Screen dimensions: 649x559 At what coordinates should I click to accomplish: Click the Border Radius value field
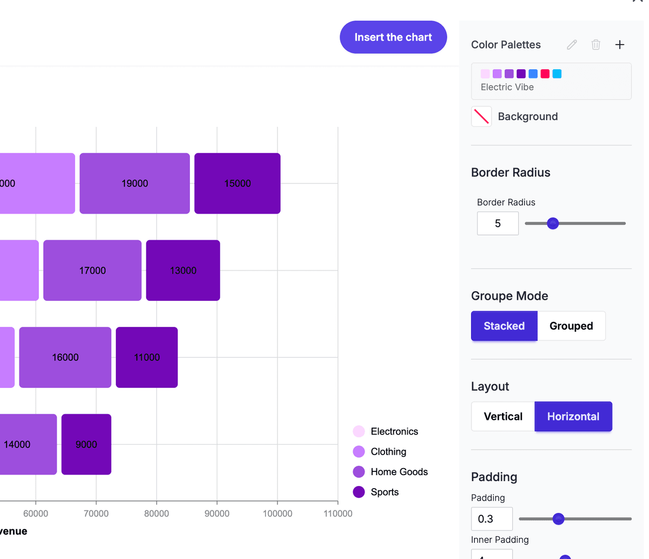pos(498,223)
